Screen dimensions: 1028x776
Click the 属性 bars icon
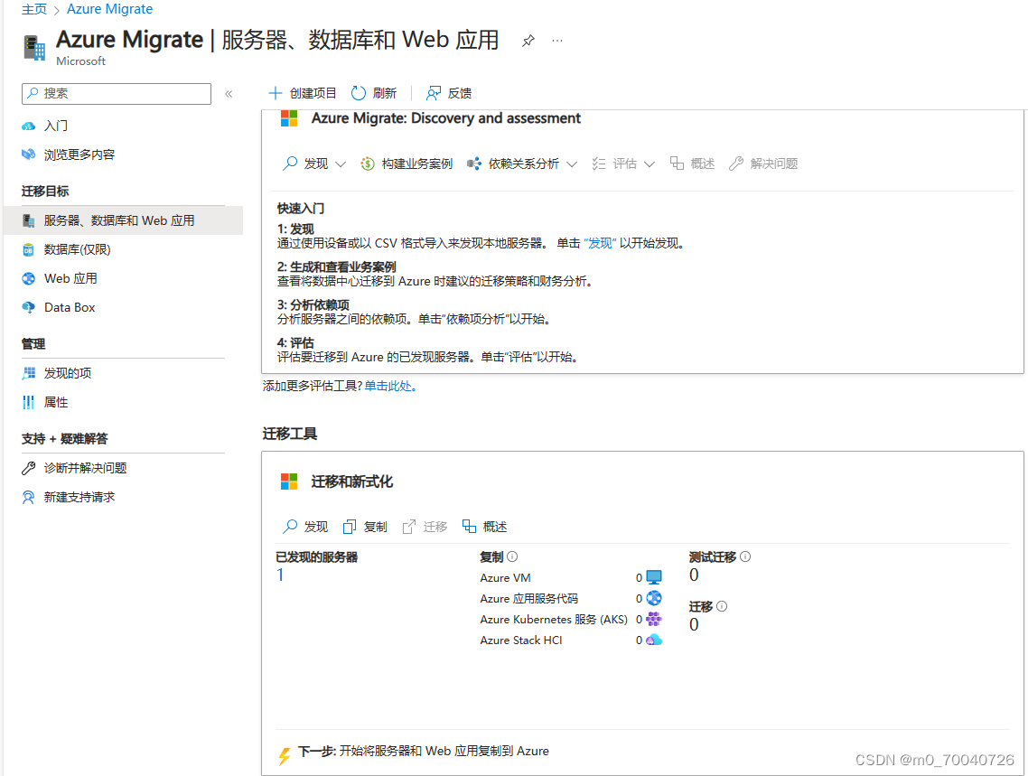point(28,402)
